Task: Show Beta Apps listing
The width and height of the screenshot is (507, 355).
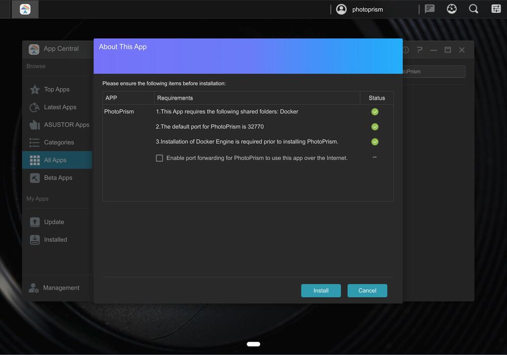Action: [x=58, y=177]
